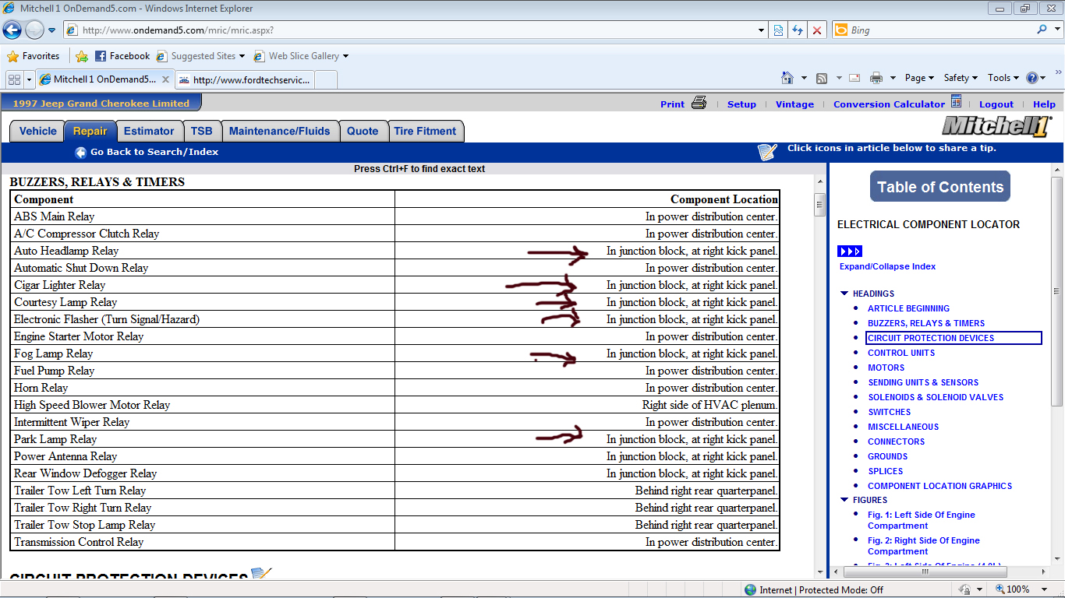Click the browser Print toolbar icon

click(x=876, y=78)
